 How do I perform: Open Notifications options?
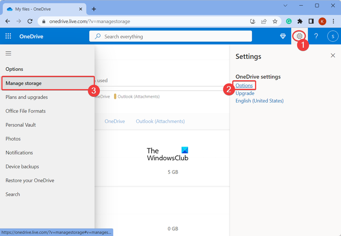(x=19, y=153)
